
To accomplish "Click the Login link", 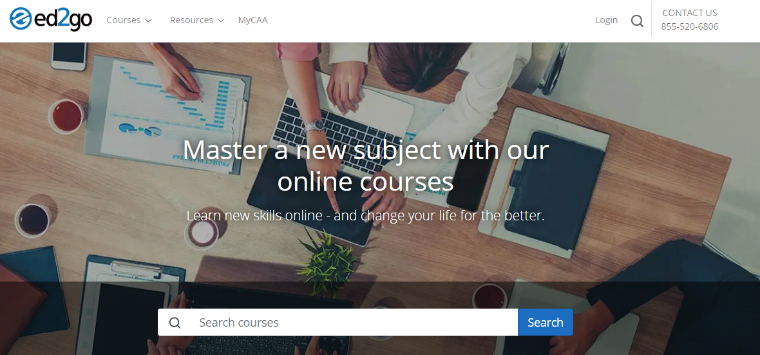I will click(x=606, y=20).
